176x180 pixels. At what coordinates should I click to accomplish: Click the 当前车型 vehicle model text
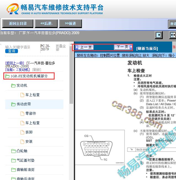point(40,33)
